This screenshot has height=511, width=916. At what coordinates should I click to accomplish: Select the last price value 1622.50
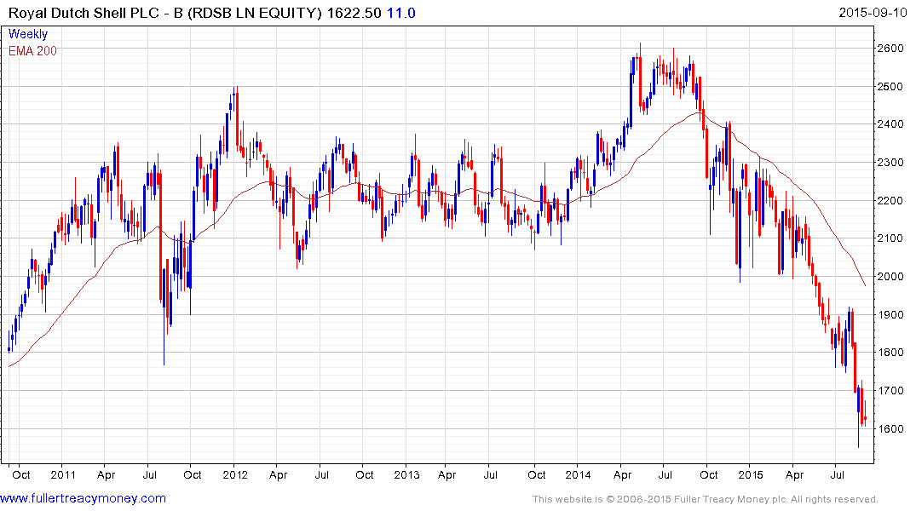coord(354,13)
